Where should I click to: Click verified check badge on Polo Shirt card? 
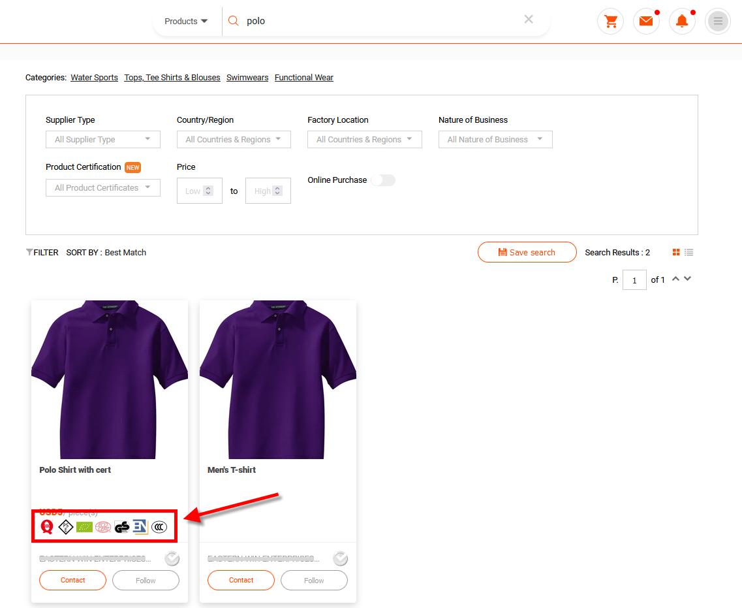tap(172, 559)
